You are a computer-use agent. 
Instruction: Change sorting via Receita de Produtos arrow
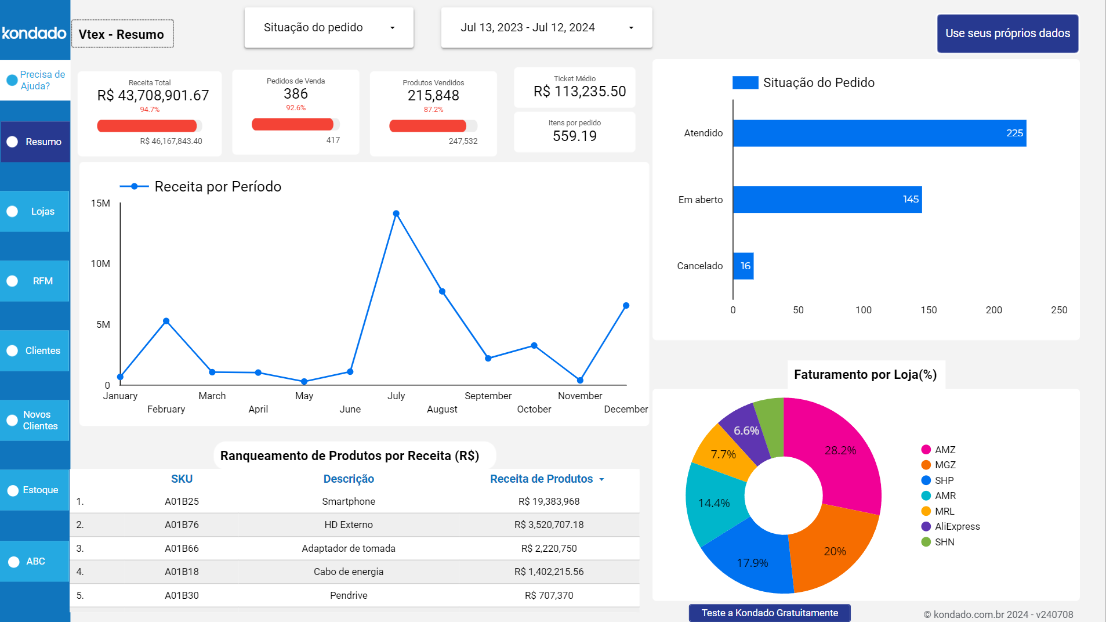coord(601,479)
